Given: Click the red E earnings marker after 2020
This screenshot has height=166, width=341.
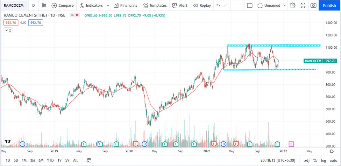Looking at the screenshot, I should (x=135, y=144).
